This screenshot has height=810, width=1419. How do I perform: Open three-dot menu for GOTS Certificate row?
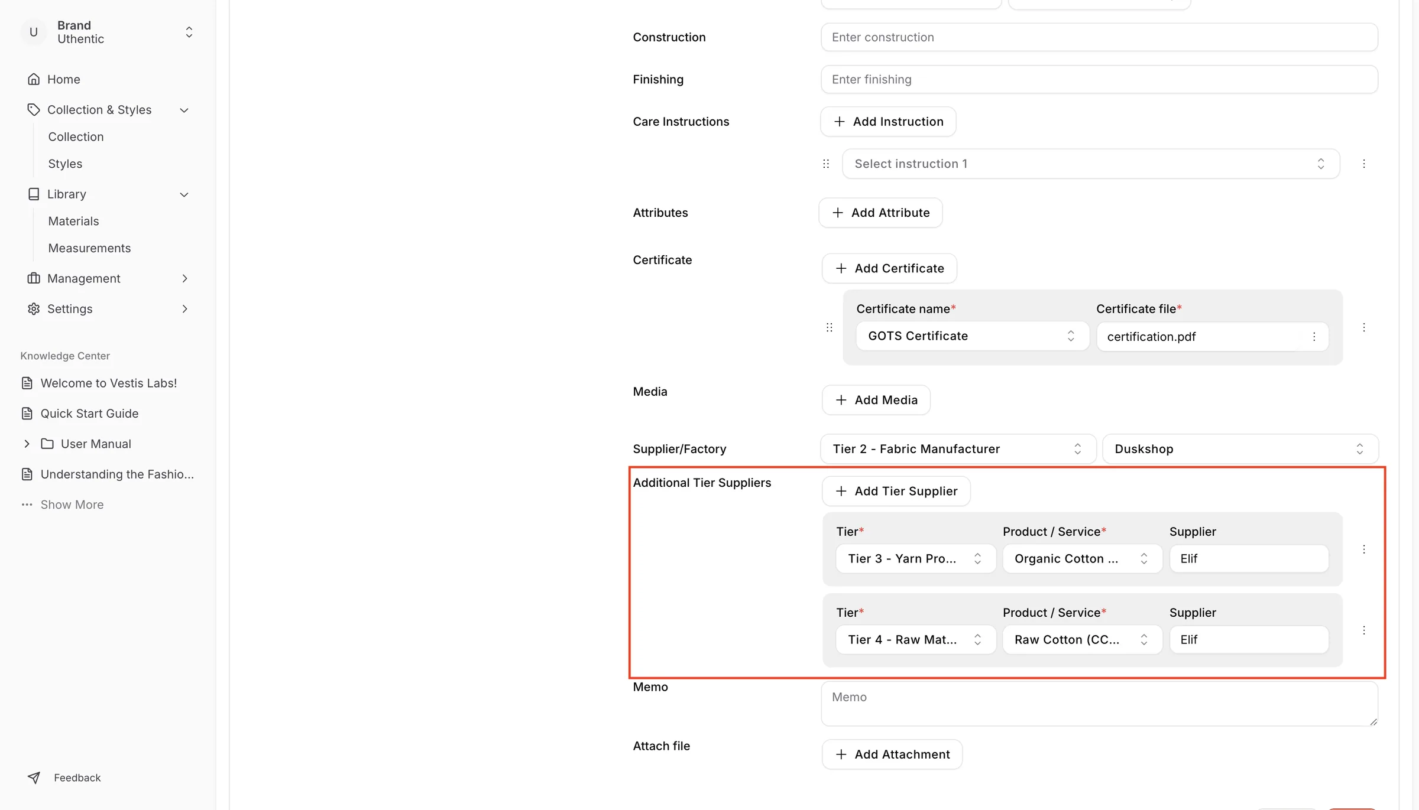pos(1364,327)
